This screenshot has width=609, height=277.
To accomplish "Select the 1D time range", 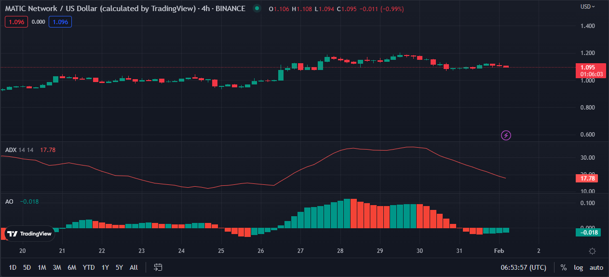I will coord(13,267).
